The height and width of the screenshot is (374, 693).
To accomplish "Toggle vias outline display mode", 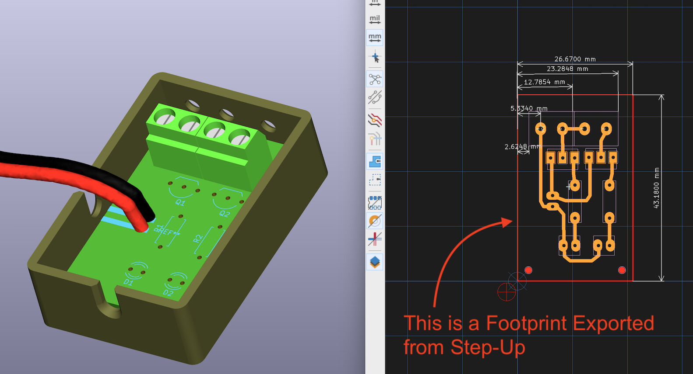I will [375, 221].
